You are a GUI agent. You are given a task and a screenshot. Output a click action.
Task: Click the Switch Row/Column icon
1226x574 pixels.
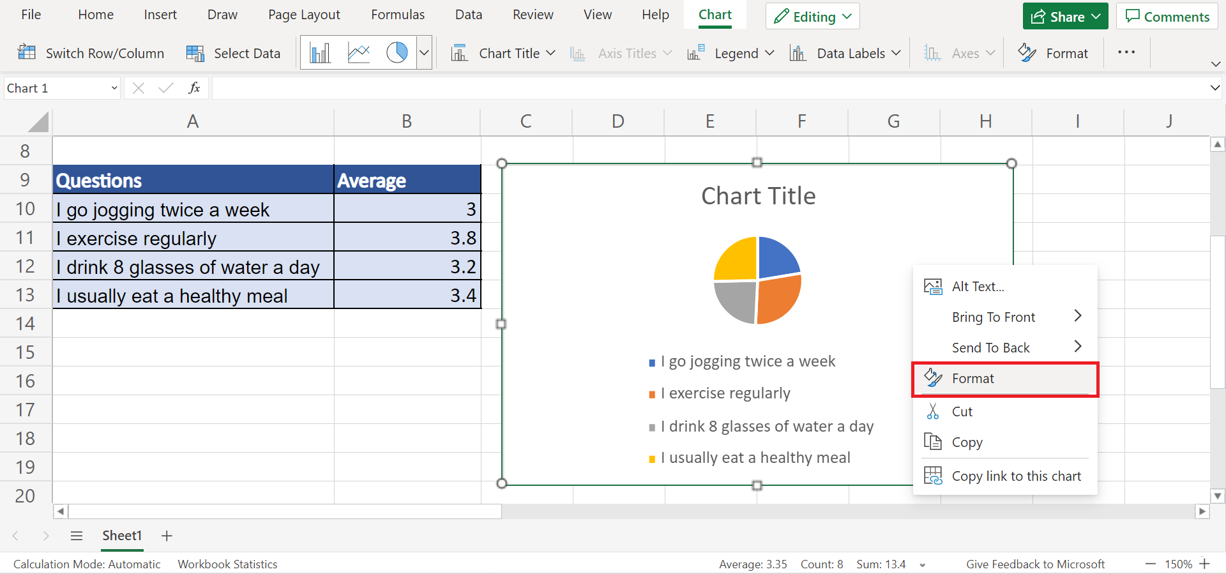pyautogui.click(x=27, y=53)
